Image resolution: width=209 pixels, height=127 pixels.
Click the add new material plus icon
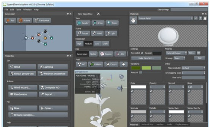(201, 18)
